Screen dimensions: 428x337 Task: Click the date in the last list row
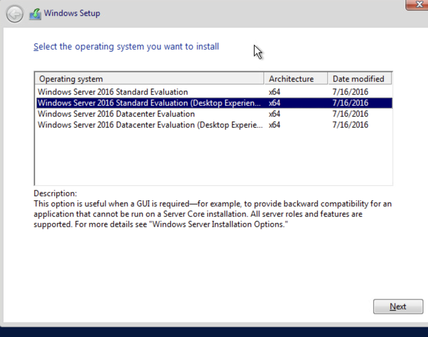350,125
